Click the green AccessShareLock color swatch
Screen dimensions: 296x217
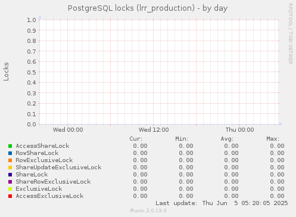pos(10,146)
